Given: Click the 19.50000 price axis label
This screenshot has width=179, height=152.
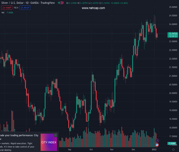Looking at the screenshot, I should coord(173,102).
